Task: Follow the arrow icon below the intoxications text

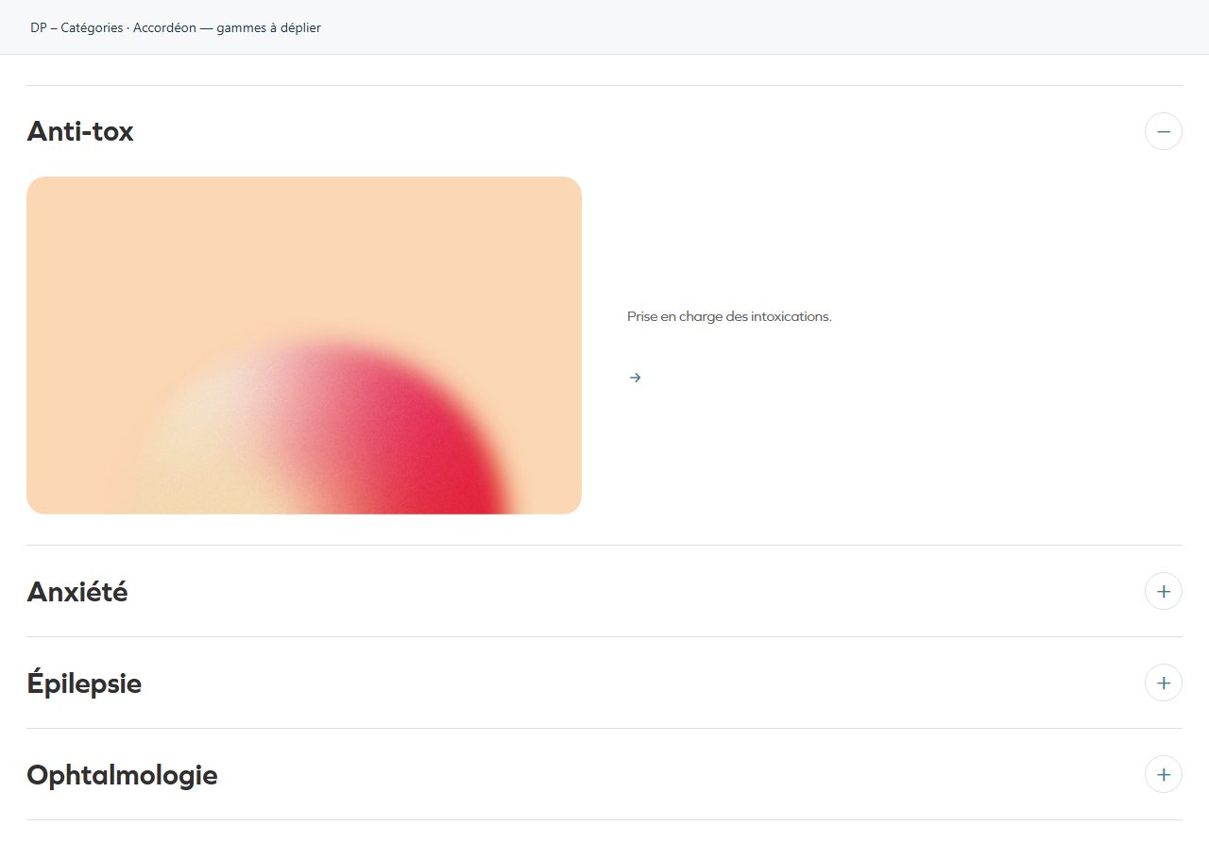Action: (x=635, y=378)
